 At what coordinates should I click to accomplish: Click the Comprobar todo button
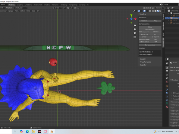point(150,45)
